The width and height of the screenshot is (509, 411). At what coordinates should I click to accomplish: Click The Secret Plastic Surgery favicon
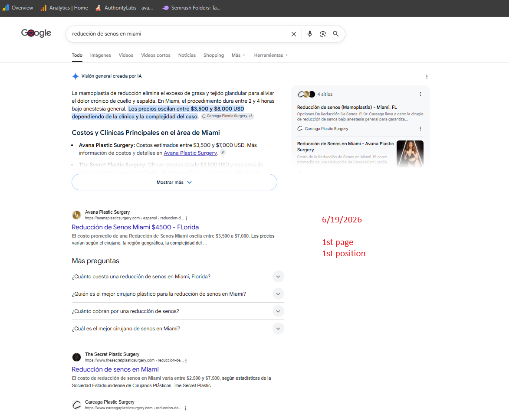77,357
